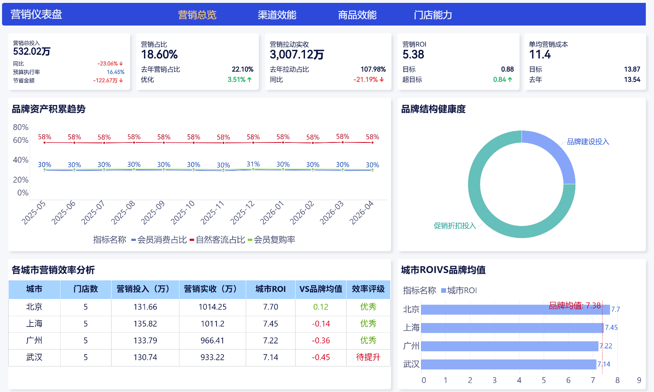Click the 门店数 column header
654x392 pixels.
[x=86, y=289]
